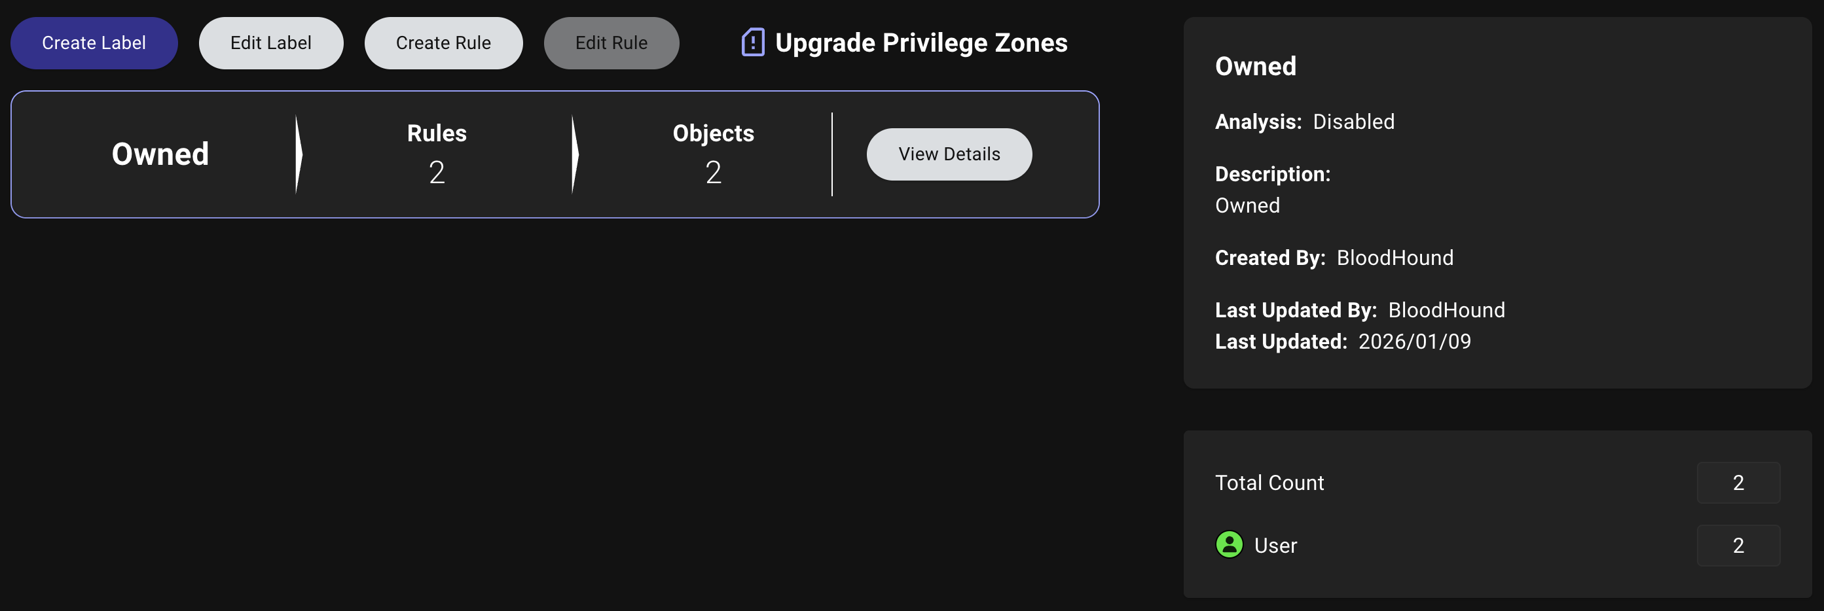Click the Edit Label button

pos(270,43)
